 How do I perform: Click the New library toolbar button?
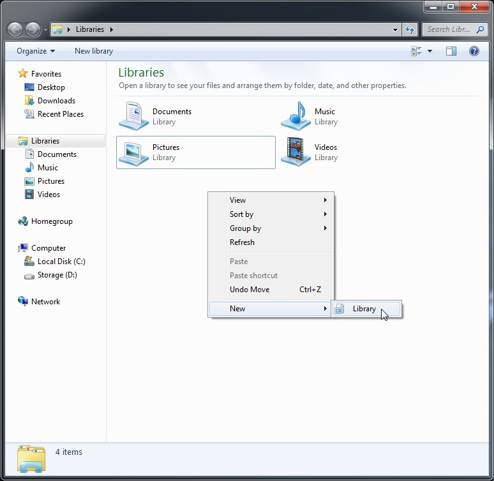click(x=94, y=51)
